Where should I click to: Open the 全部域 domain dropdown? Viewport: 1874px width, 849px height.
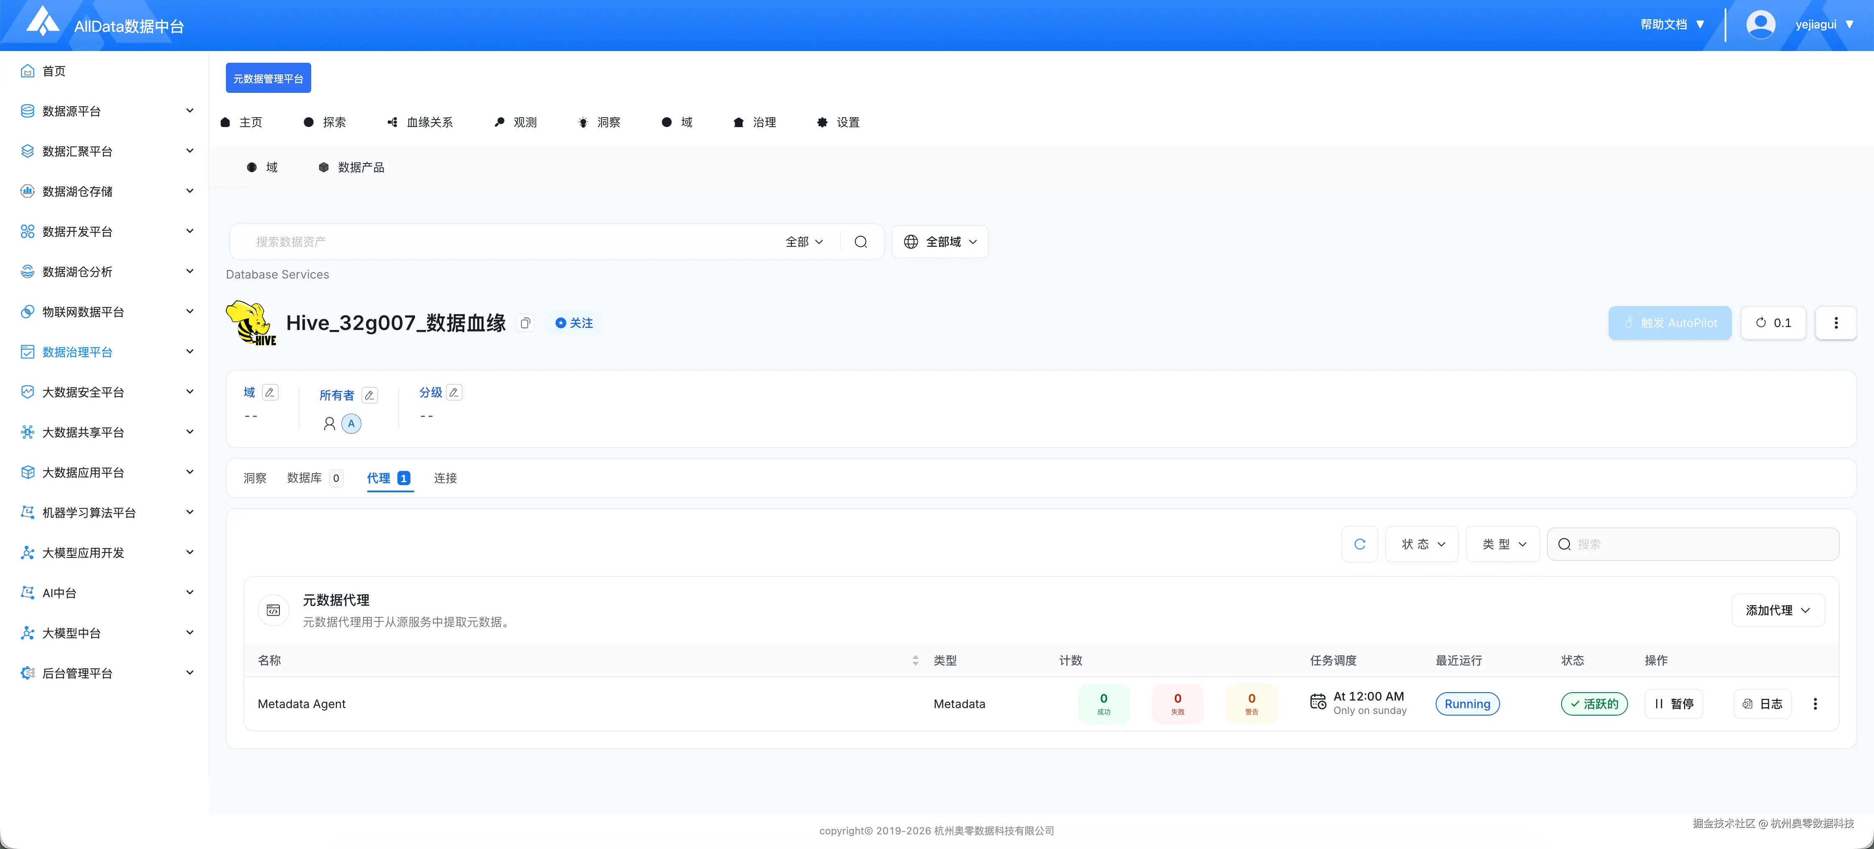(x=940, y=242)
